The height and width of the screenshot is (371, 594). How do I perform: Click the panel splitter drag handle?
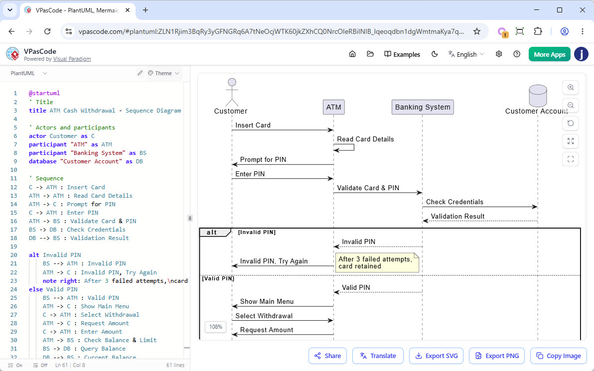190,218
